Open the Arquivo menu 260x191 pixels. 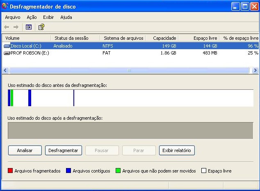click(x=13, y=17)
